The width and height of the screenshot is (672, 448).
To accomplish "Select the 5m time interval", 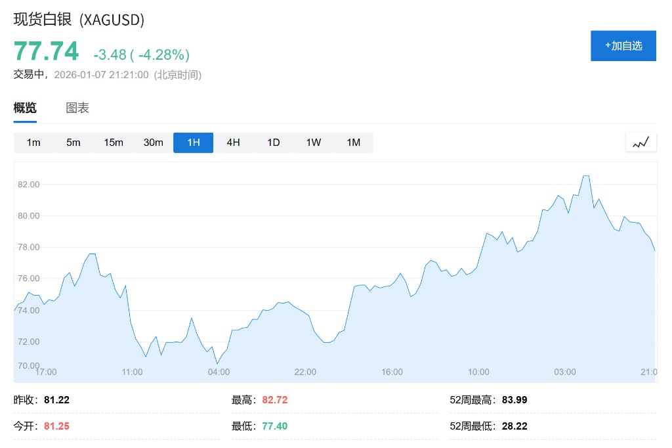I will pos(73,143).
